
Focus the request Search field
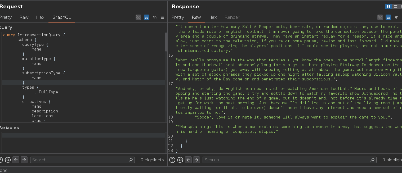82,160
